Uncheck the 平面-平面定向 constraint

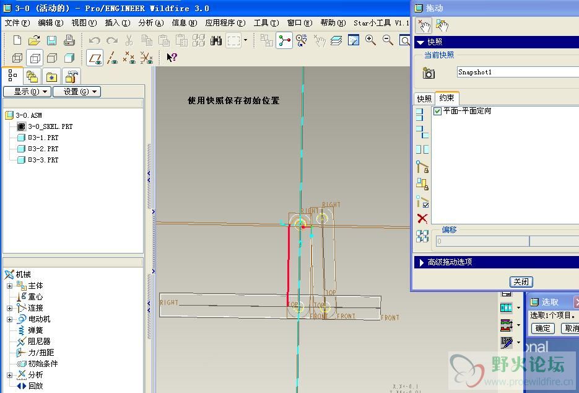pos(438,111)
